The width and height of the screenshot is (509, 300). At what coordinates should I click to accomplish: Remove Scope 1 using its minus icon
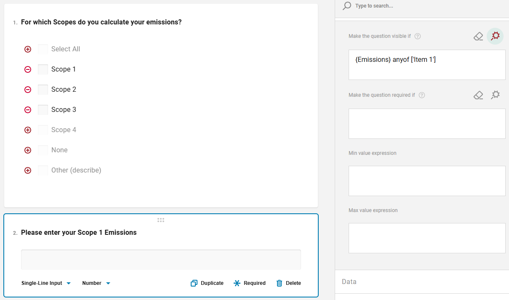tap(28, 69)
